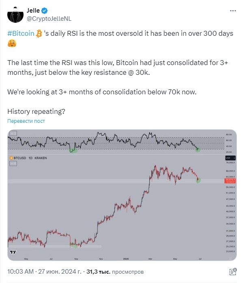Screen dimensions: 243x283
Task: Click the surprised face emoji
Action: (12, 44)
